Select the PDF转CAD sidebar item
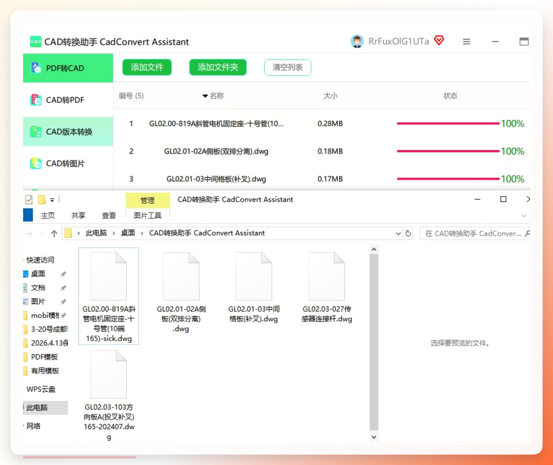 click(x=68, y=68)
